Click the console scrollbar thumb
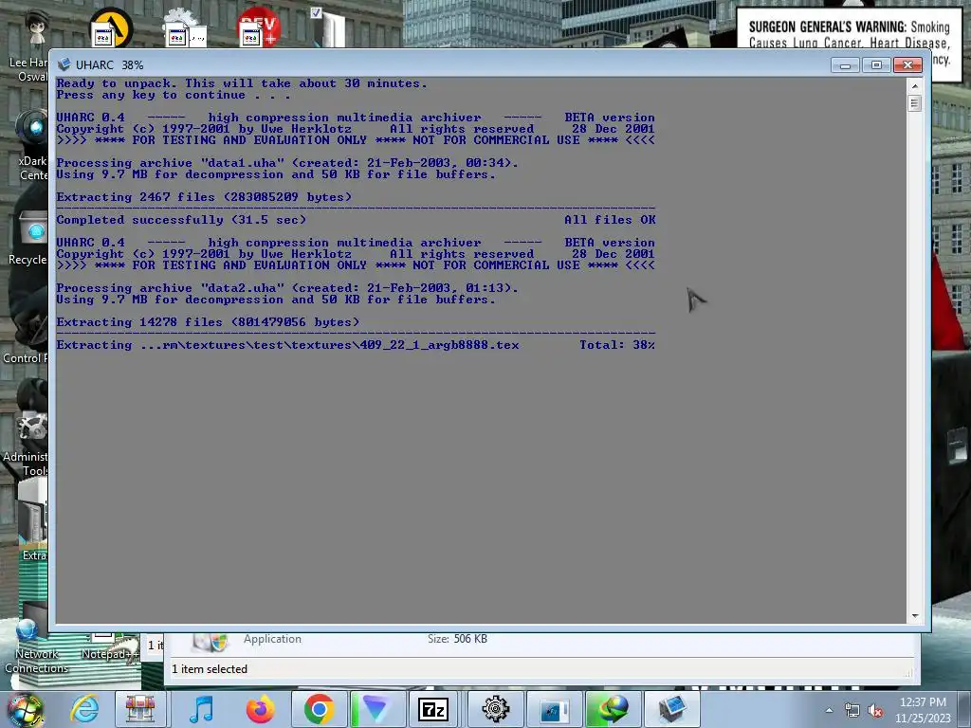Screen dimensions: 971x728 point(915,102)
